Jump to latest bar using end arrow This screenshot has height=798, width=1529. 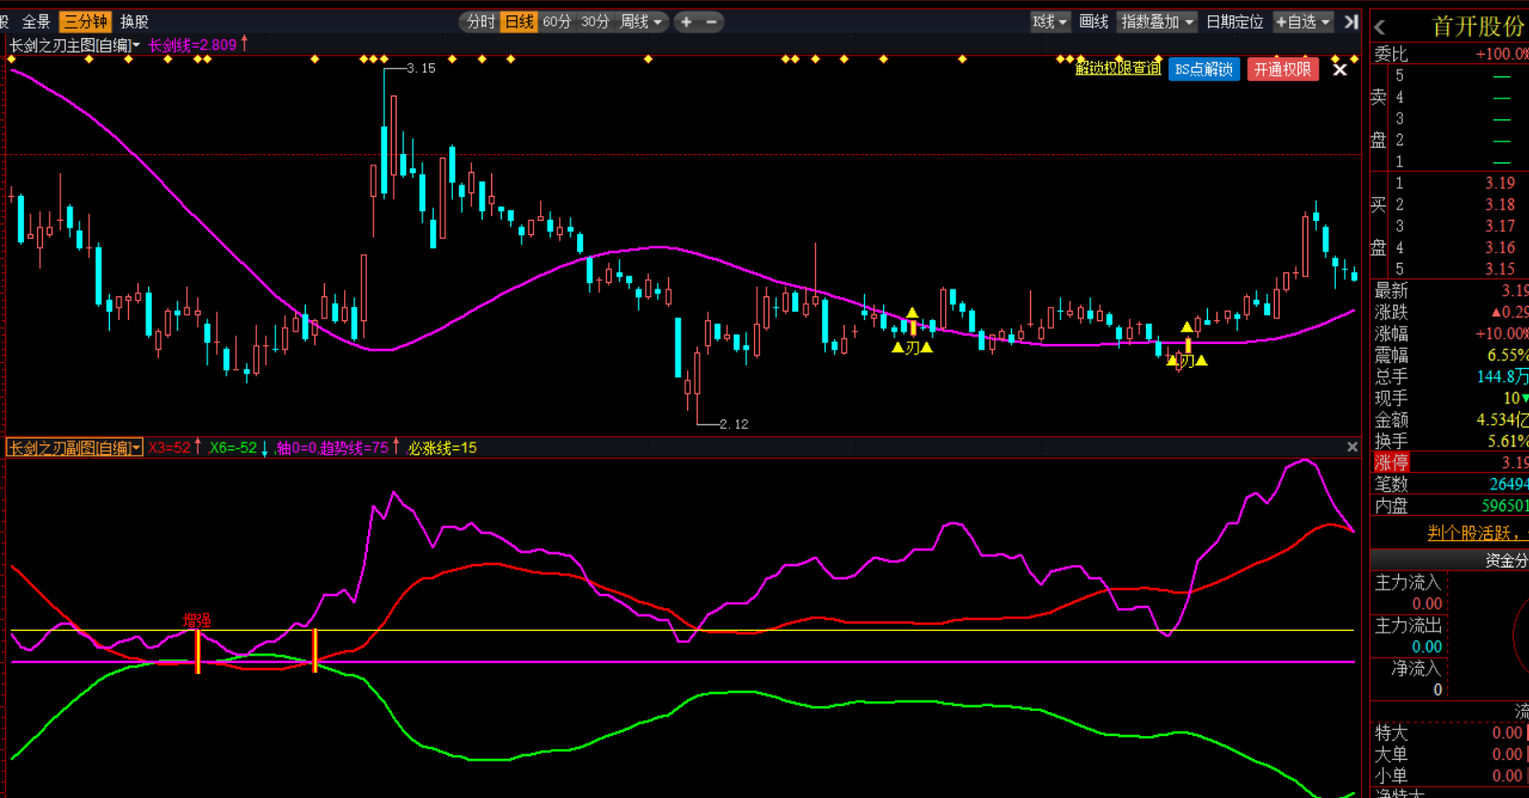(x=1350, y=22)
